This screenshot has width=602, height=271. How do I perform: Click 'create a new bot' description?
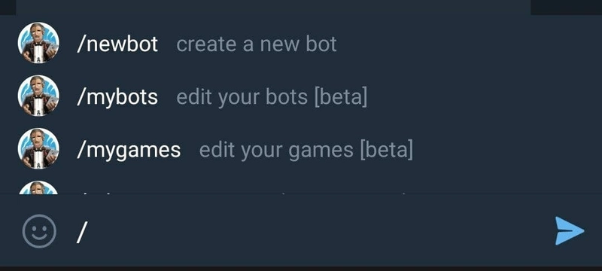pyautogui.click(x=257, y=44)
